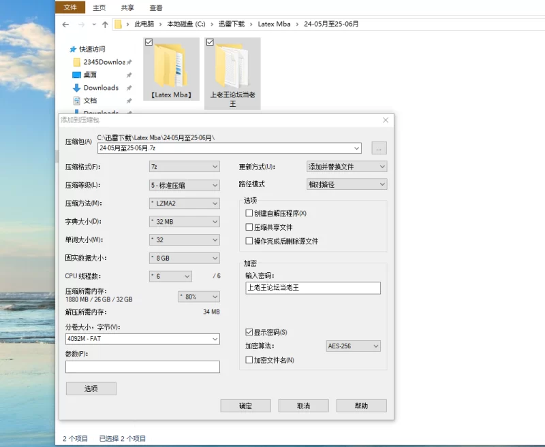
Task: Click the pin icon beside 桌面
Action: 129,75
